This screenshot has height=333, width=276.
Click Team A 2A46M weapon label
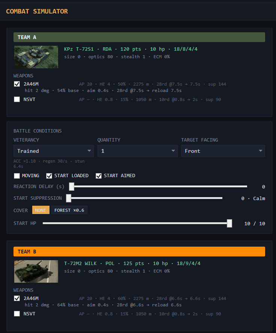tap(31, 84)
